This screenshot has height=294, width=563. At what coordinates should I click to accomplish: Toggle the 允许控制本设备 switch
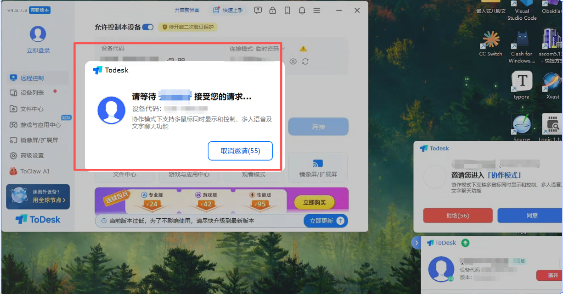pos(148,27)
